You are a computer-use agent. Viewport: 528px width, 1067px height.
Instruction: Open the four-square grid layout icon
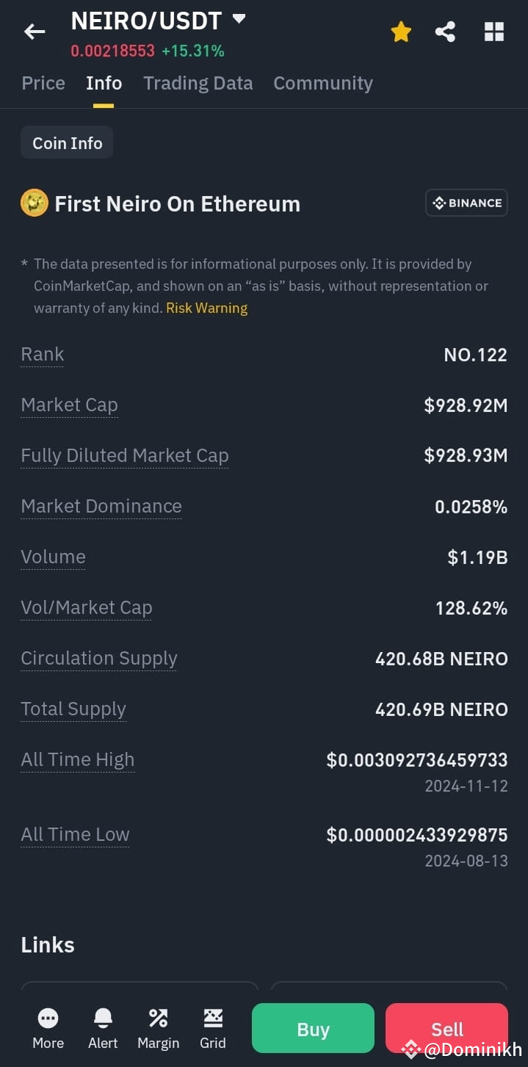(494, 32)
